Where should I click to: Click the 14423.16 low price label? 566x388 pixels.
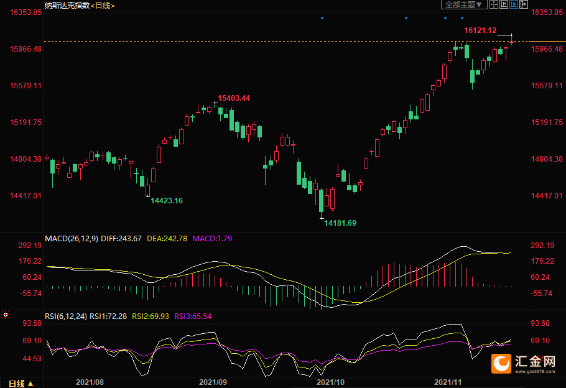click(167, 201)
